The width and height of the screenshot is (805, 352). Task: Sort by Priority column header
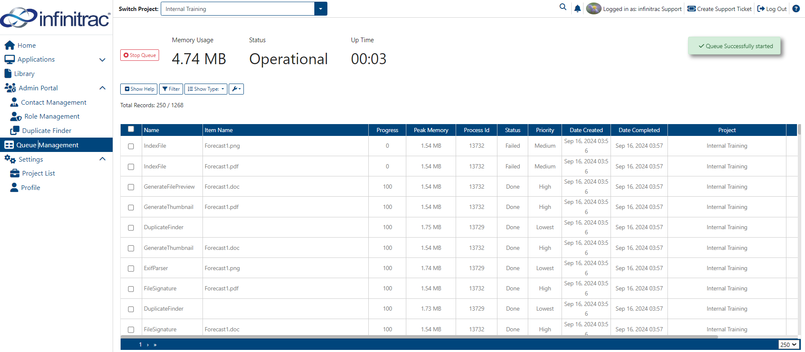(x=545, y=130)
